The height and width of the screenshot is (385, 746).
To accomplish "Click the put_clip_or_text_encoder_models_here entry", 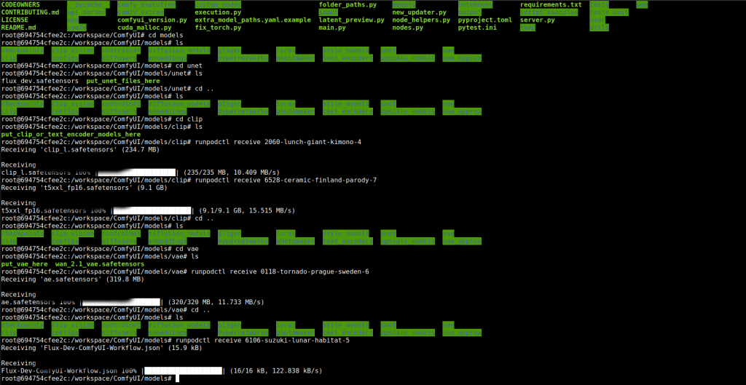I will pos(71,135).
